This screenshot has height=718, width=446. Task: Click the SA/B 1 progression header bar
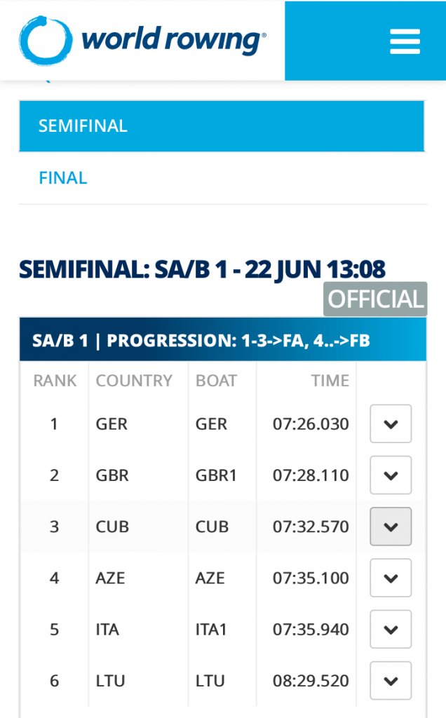[222, 340]
